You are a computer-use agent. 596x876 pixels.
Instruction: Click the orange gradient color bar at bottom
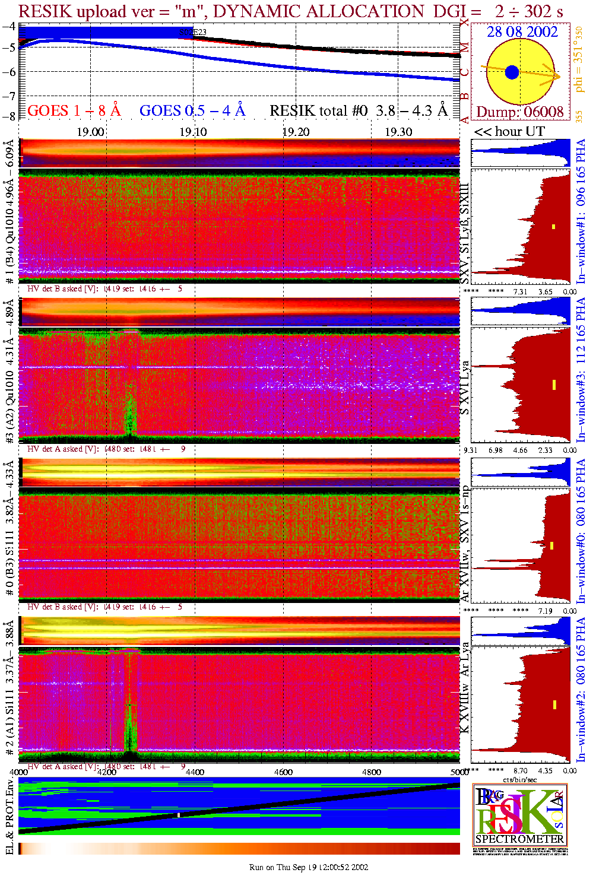pos(239,848)
